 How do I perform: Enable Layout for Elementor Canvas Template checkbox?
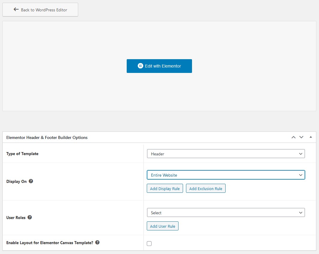(x=149, y=244)
